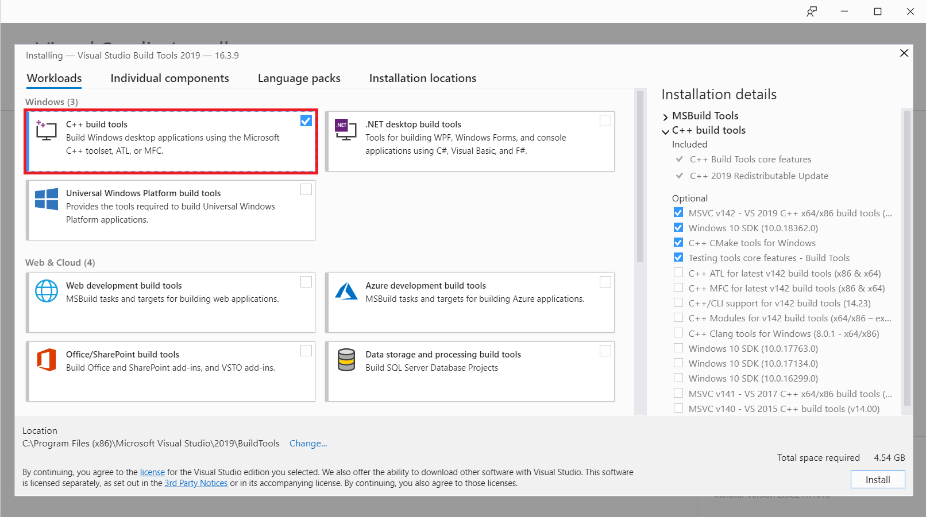This screenshot has height=517, width=926.
Task: Click C++ 2019 Redistributable Update item
Action: point(759,176)
